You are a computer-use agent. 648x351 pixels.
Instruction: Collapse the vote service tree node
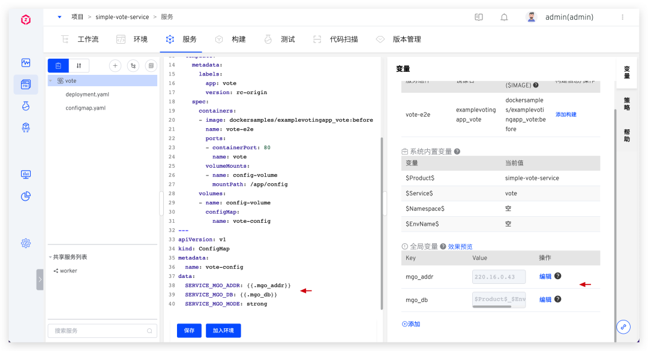click(x=52, y=80)
